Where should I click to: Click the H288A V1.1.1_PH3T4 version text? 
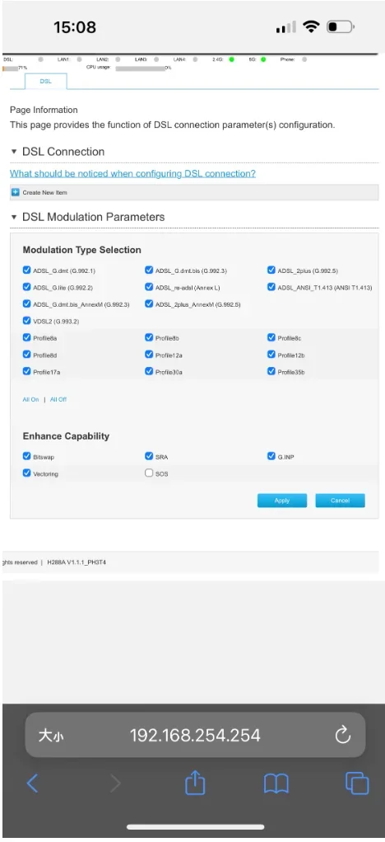77,562
